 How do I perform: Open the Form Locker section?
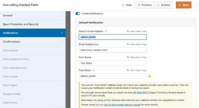33,76
